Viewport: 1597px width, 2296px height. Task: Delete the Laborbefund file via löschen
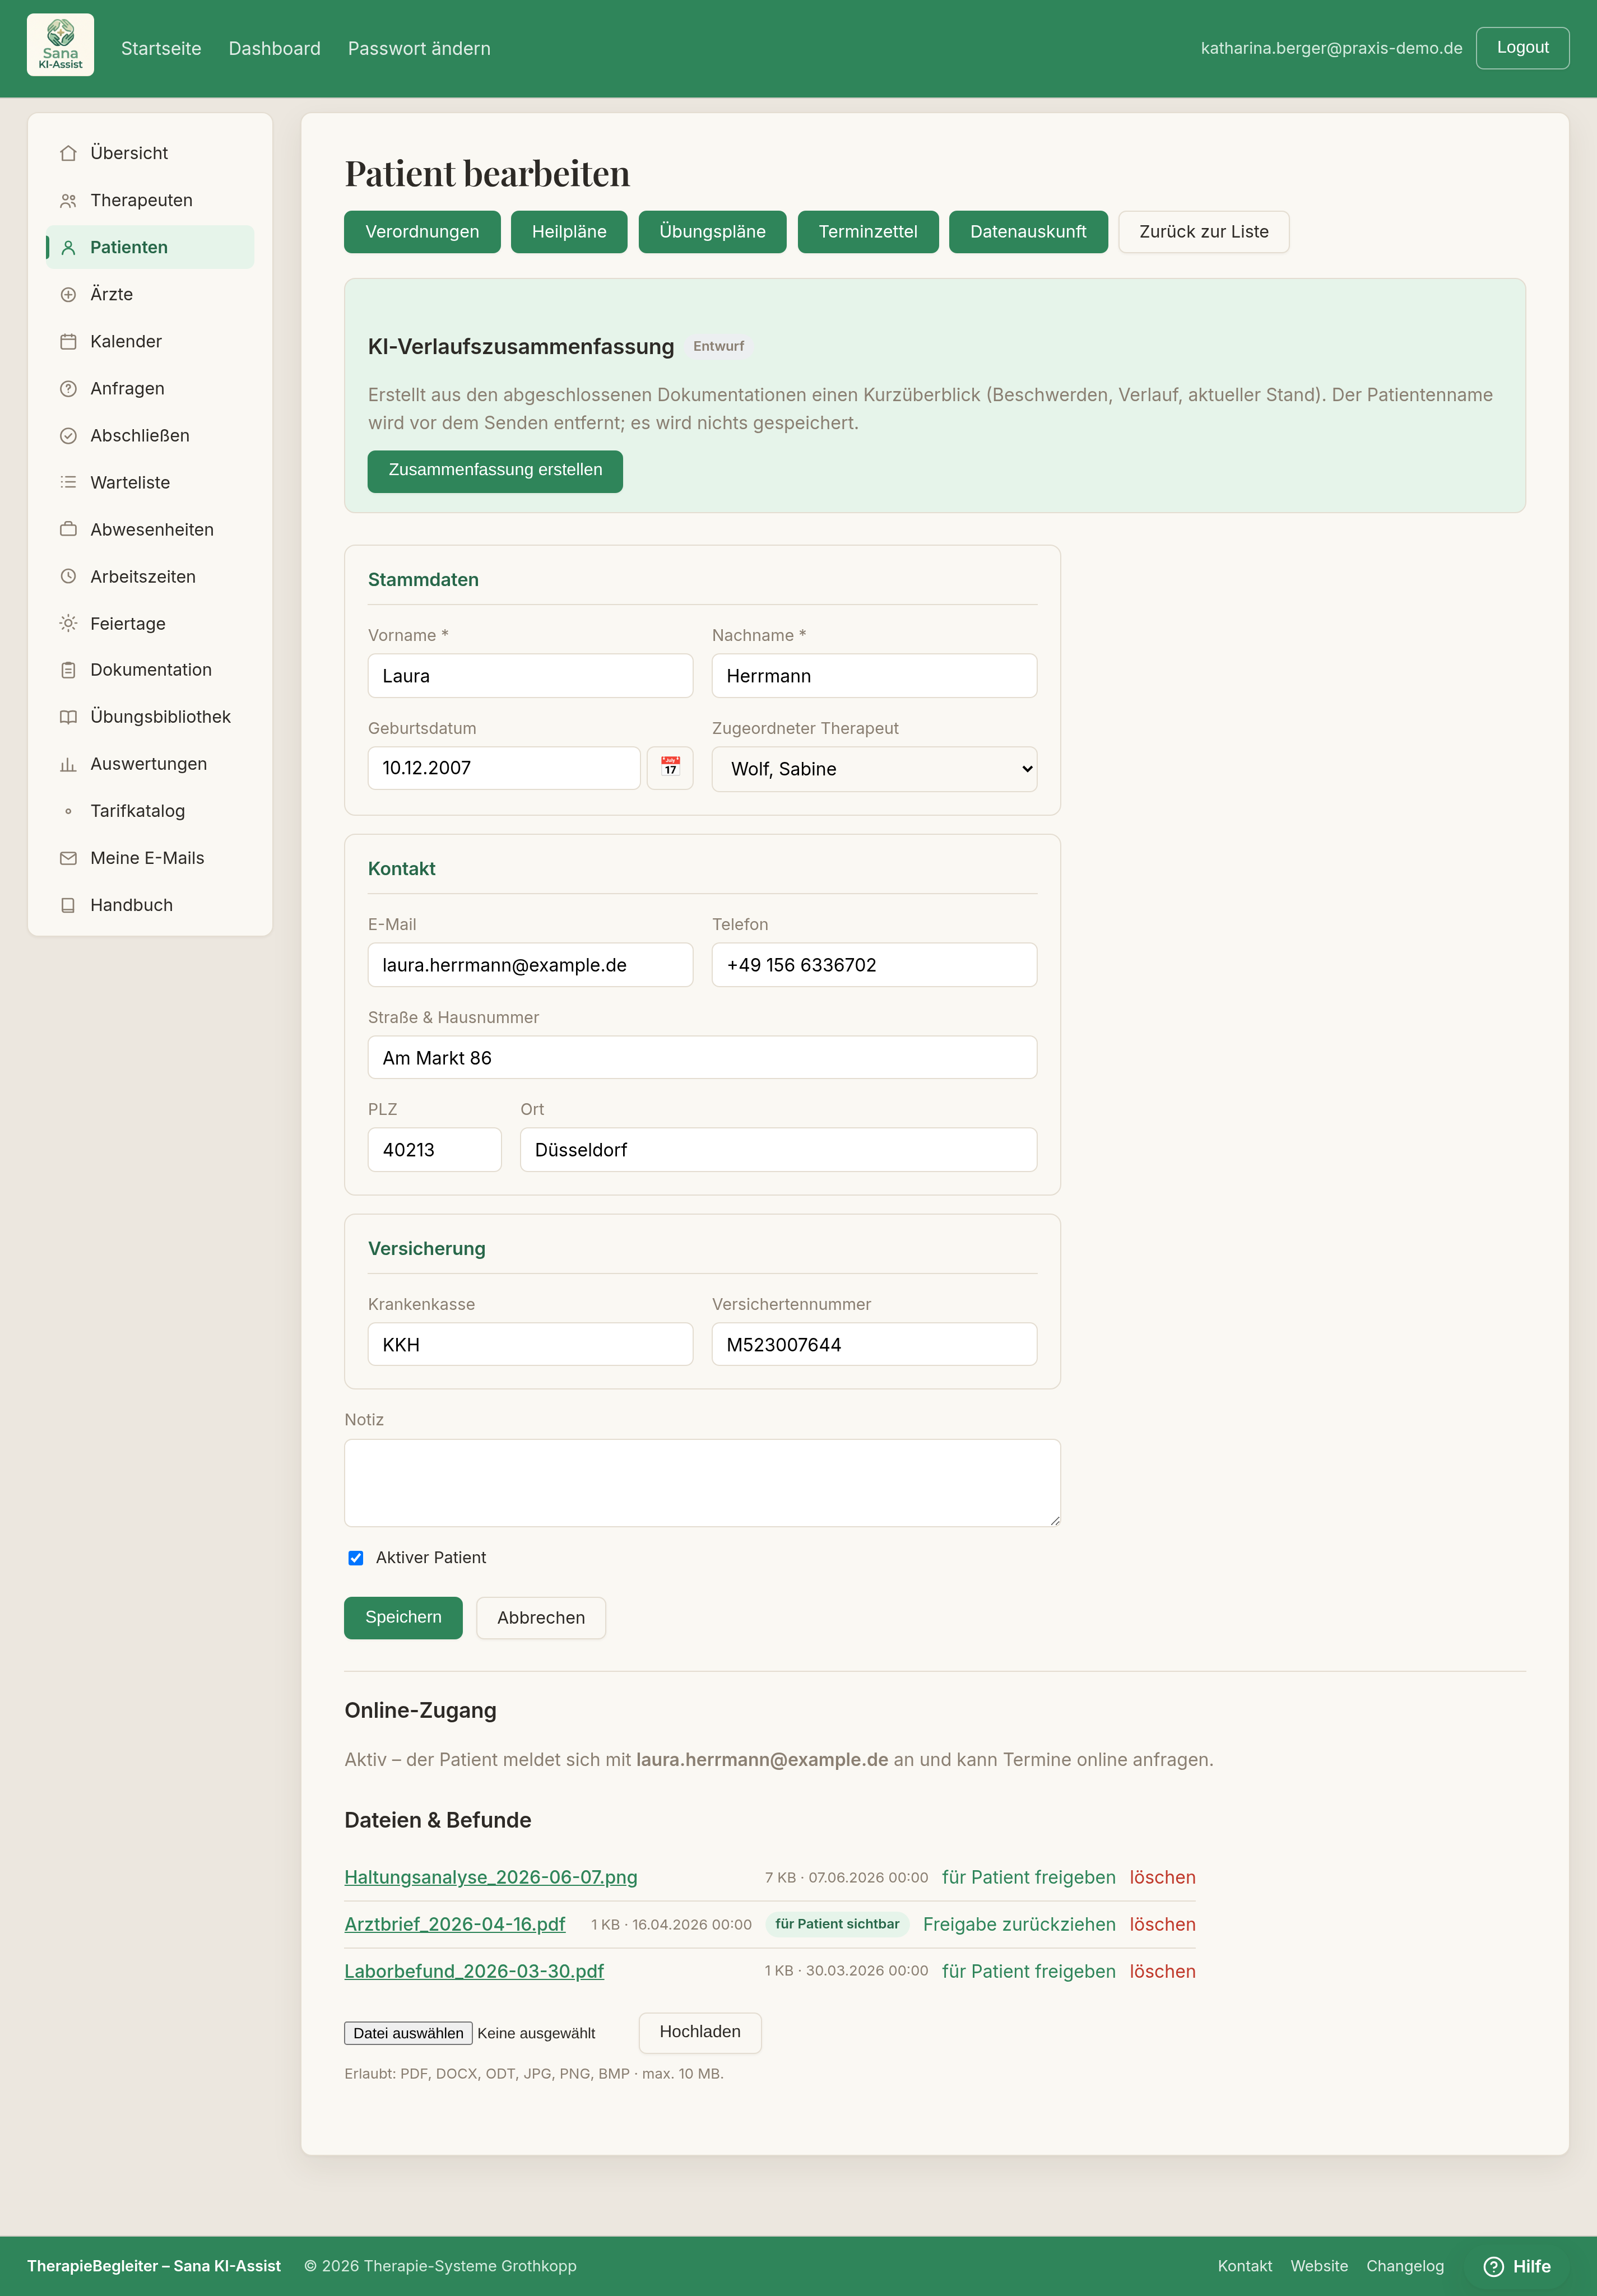tap(1163, 1971)
